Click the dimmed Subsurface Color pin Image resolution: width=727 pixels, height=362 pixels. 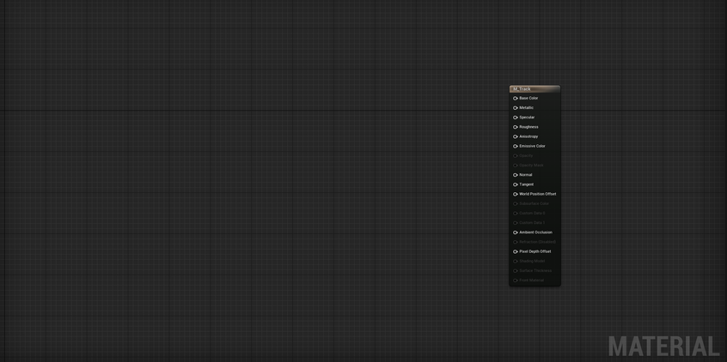pos(516,203)
